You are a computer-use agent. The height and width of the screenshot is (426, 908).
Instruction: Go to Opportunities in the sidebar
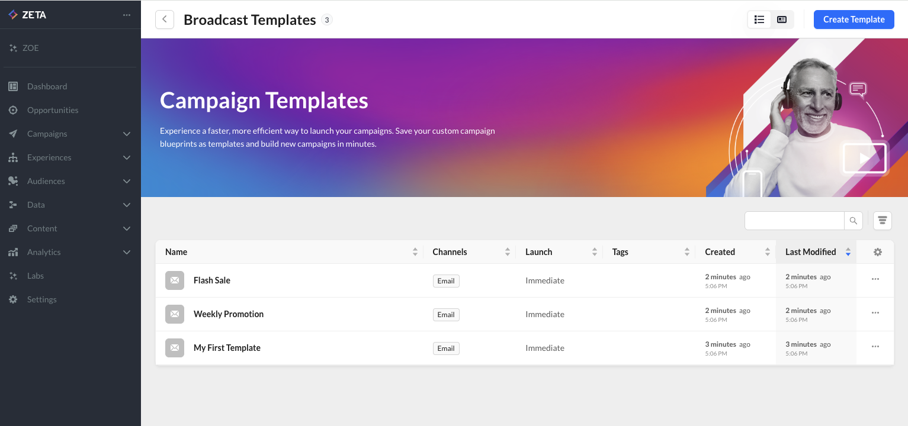click(53, 110)
